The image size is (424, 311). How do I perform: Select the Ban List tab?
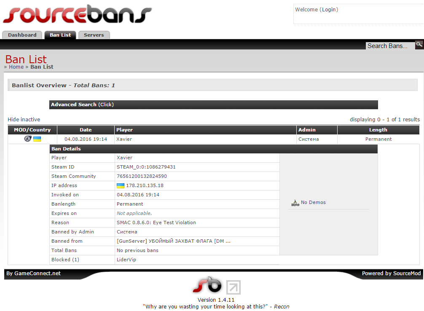60,35
